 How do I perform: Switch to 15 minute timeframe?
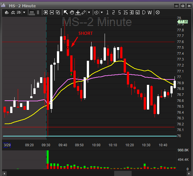[x=125, y=12]
